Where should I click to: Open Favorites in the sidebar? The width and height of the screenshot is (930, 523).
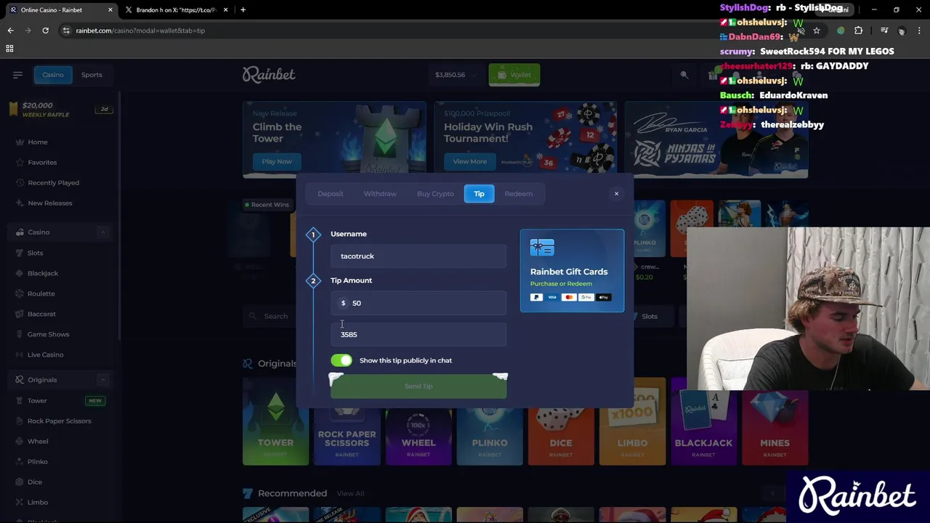(41, 163)
